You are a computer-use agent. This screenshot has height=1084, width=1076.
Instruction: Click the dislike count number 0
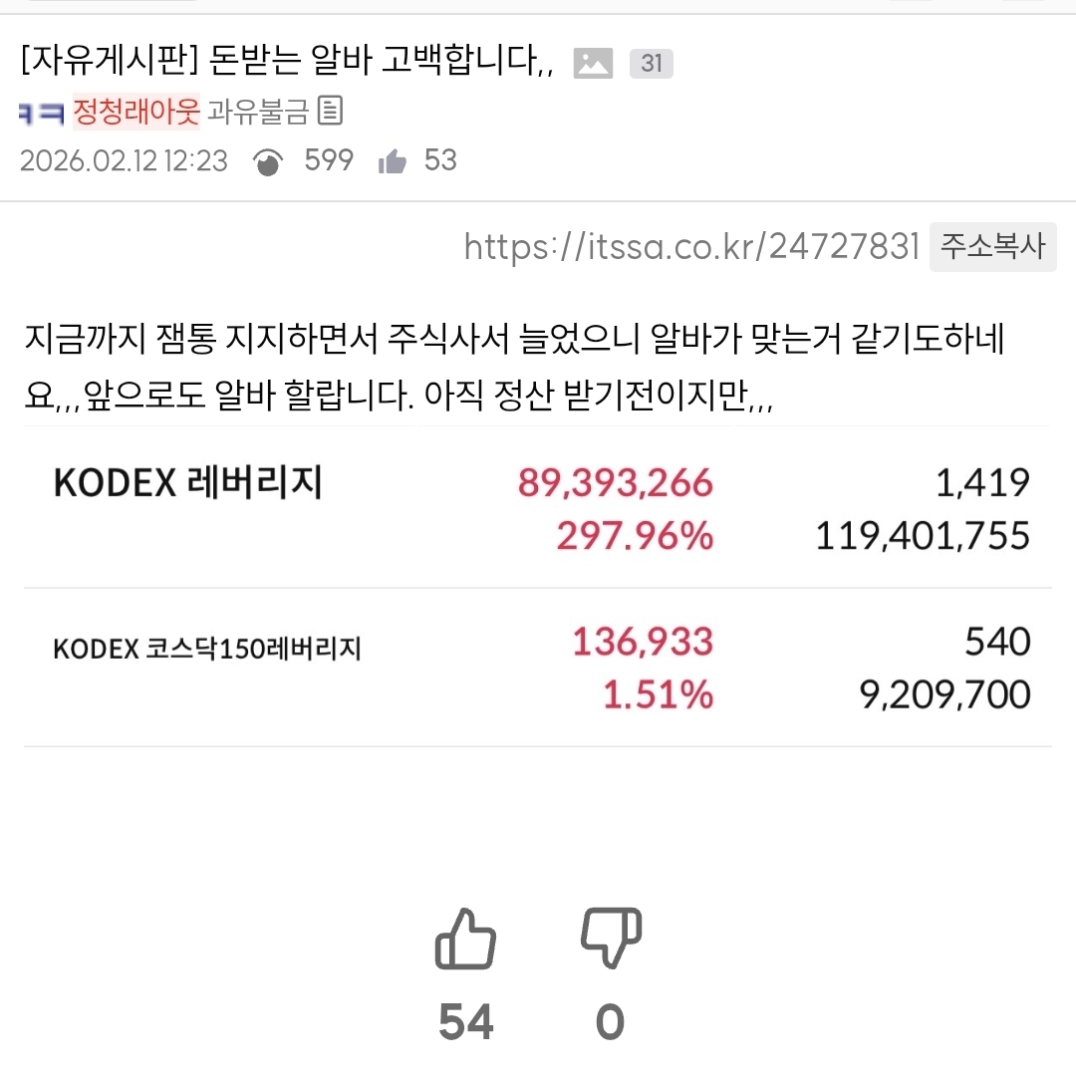click(x=610, y=1022)
